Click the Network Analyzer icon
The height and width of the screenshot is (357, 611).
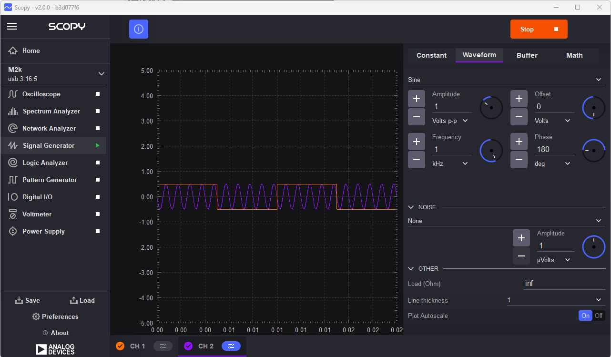point(13,128)
